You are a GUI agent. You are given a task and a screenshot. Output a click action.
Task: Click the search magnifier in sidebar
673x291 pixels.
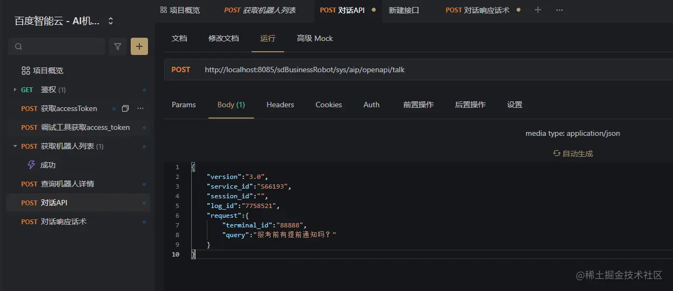tap(18, 47)
